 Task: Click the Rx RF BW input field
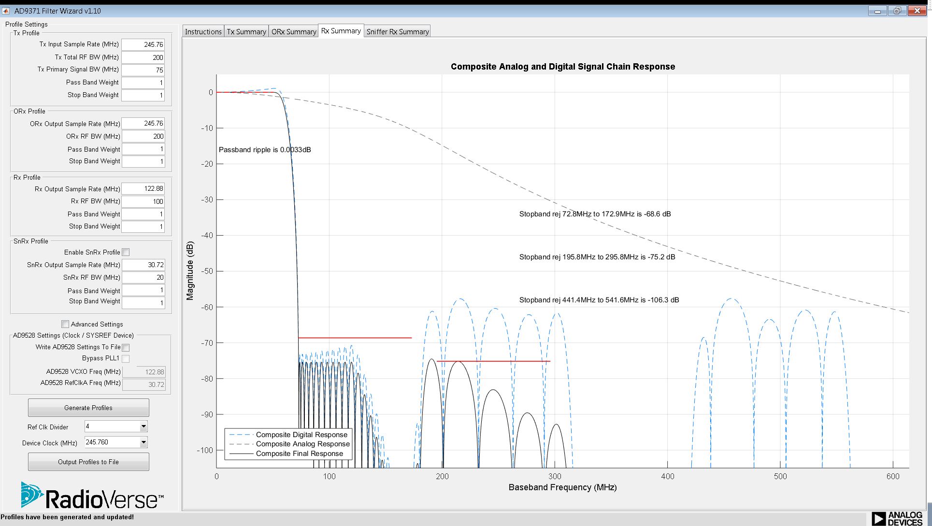click(143, 201)
